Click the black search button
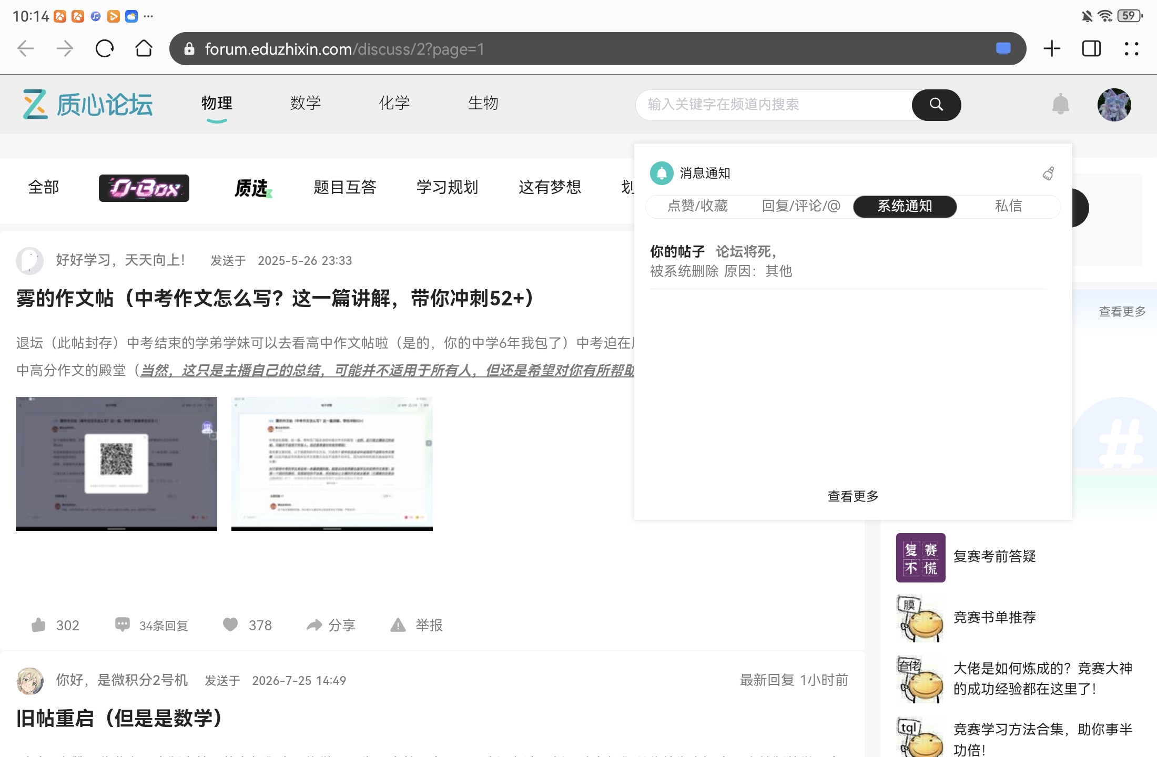The image size is (1157, 757). (x=936, y=105)
